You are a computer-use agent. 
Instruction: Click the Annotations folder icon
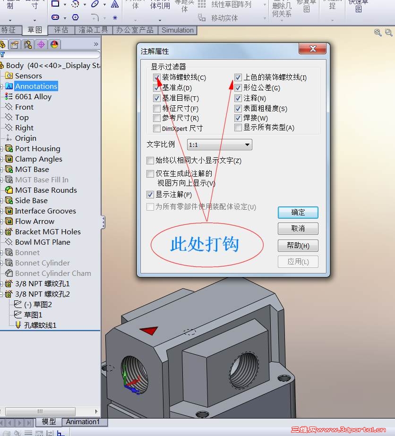(x=9, y=86)
